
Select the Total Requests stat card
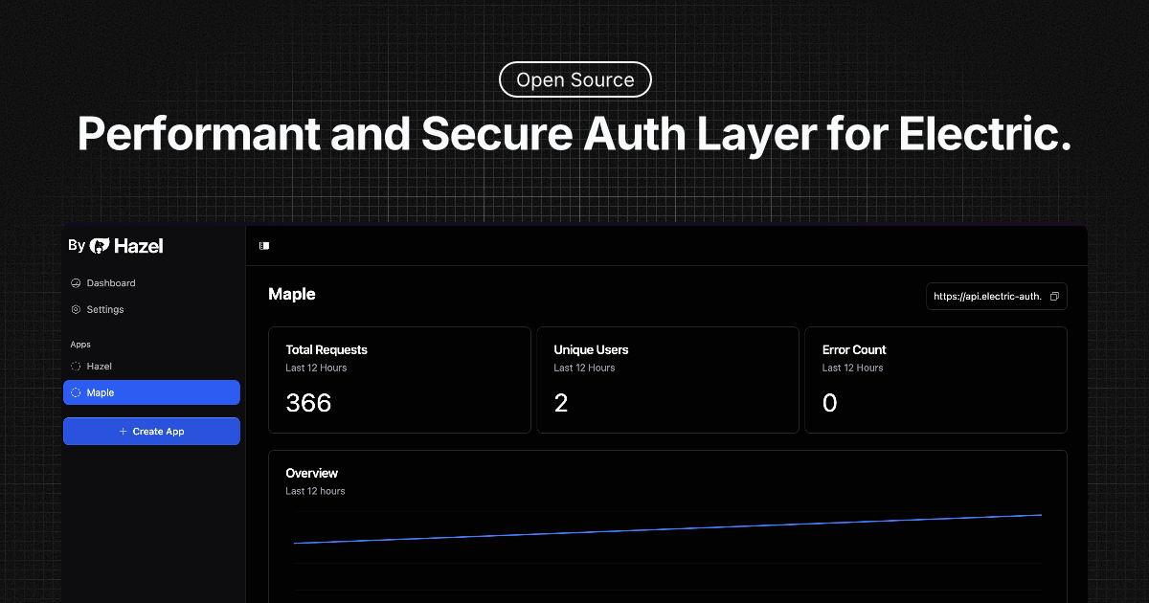(399, 379)
